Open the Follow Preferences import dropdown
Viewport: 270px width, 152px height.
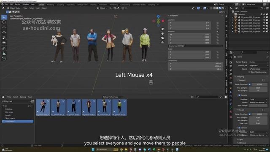[113, 97]
